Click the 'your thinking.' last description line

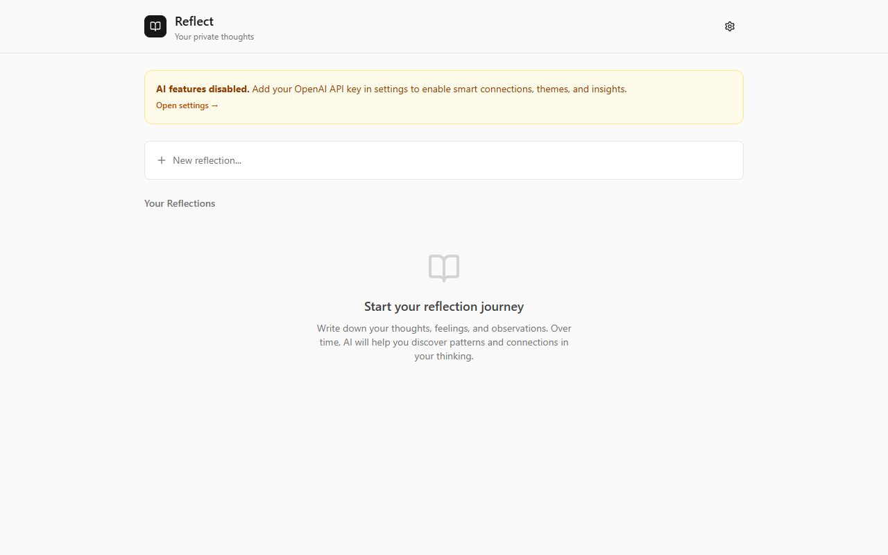(x=444, y=356)
